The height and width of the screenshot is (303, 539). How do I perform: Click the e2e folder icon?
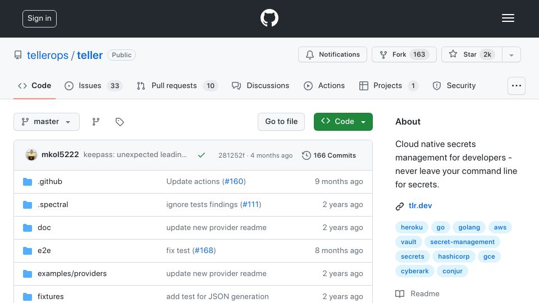(x=28, y=251)
